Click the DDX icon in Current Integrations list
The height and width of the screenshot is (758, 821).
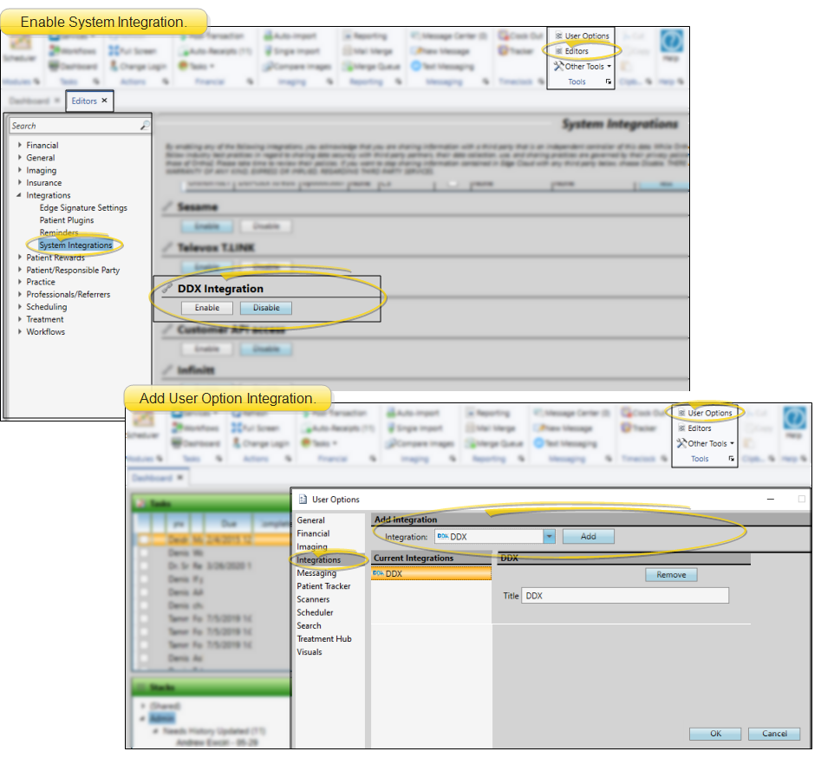click(379, 573)
